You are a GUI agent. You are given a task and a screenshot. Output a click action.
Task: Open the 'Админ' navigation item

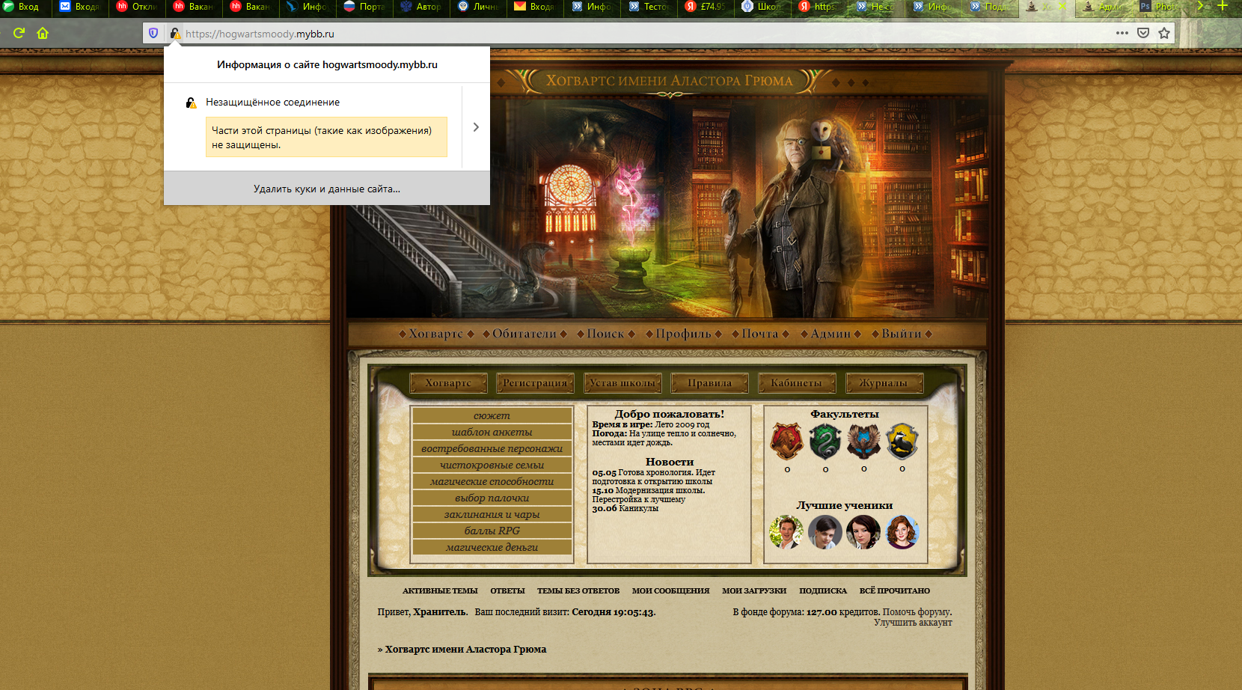tap(830, 334)
